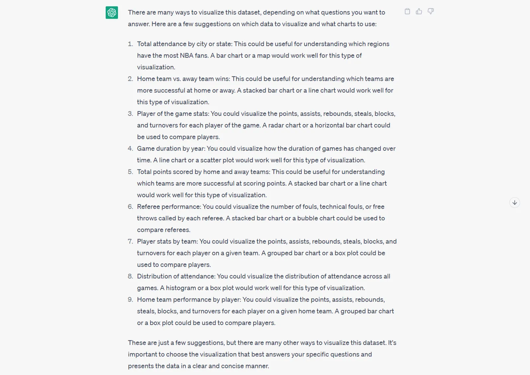
Task: Mark the response with thumbs down
Action: click(x=431, y=12)
